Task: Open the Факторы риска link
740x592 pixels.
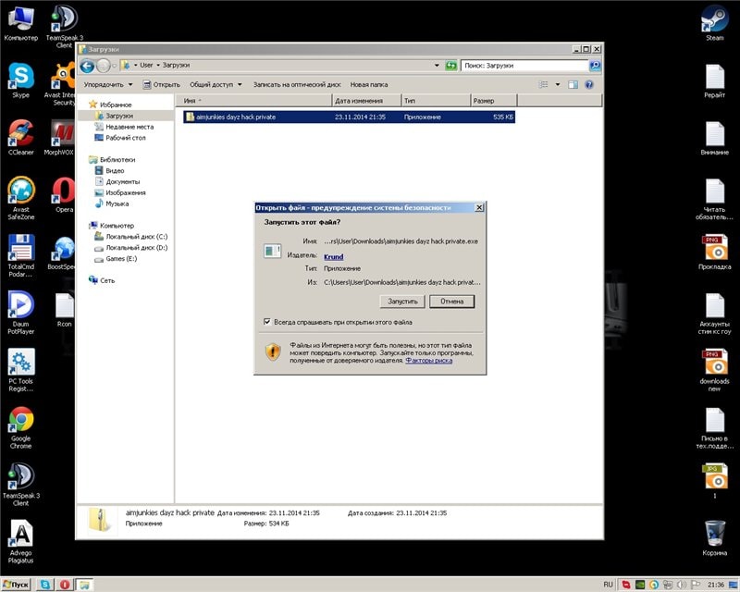Action: (428, 361)
